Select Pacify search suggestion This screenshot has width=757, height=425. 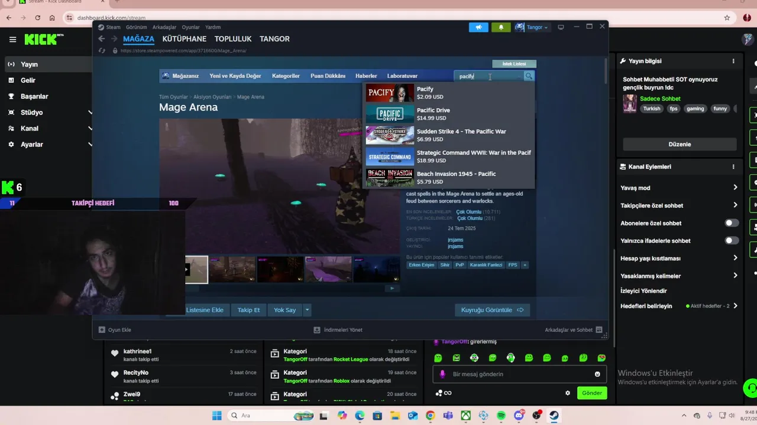(x=449, y=93)
